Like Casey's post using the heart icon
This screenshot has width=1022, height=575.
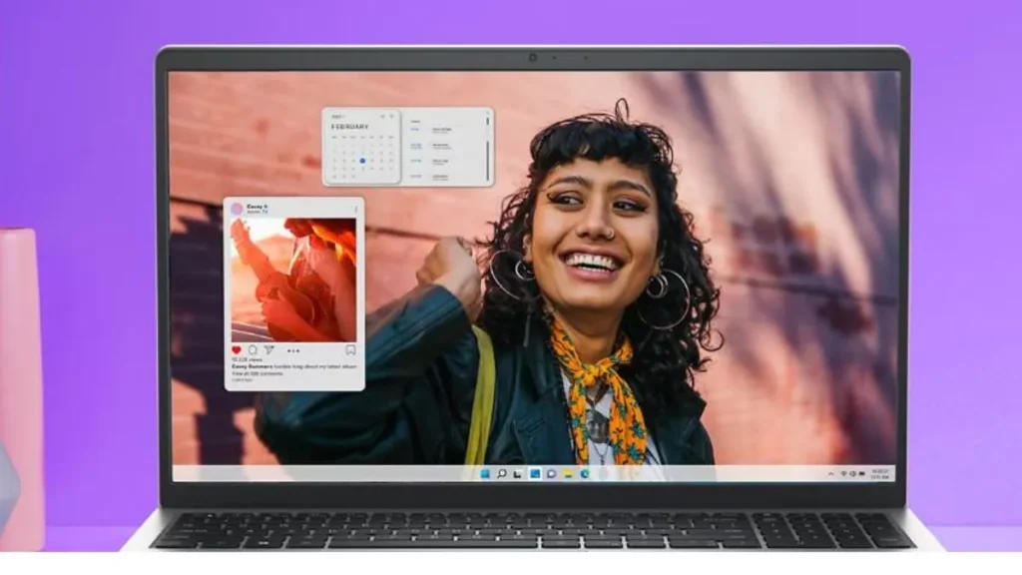pyautogui.click(x=237, y=350)
